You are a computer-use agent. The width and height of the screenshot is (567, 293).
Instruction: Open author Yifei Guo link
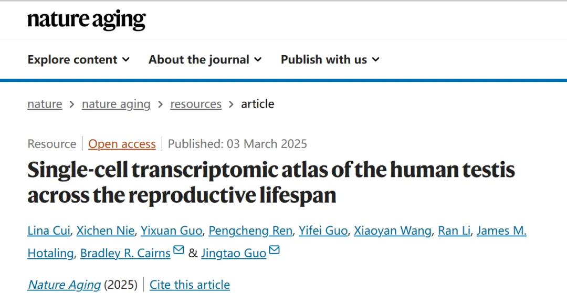(x=322, y=231)
